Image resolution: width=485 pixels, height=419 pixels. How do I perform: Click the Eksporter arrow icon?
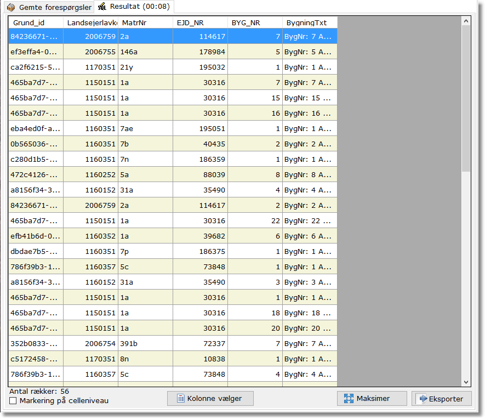point(423,399)
